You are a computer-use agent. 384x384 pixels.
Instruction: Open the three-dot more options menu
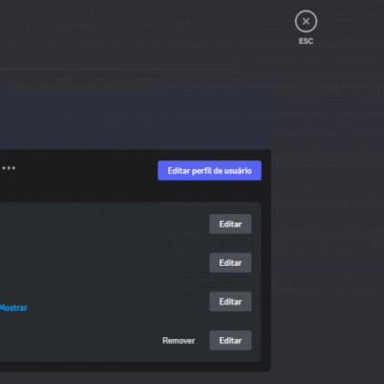point(9,168)
